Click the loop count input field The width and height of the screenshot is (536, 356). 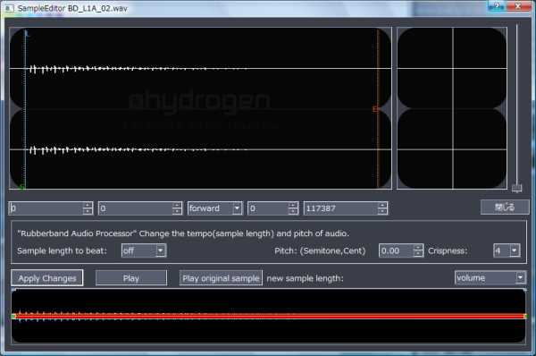[x=268, y=208]
